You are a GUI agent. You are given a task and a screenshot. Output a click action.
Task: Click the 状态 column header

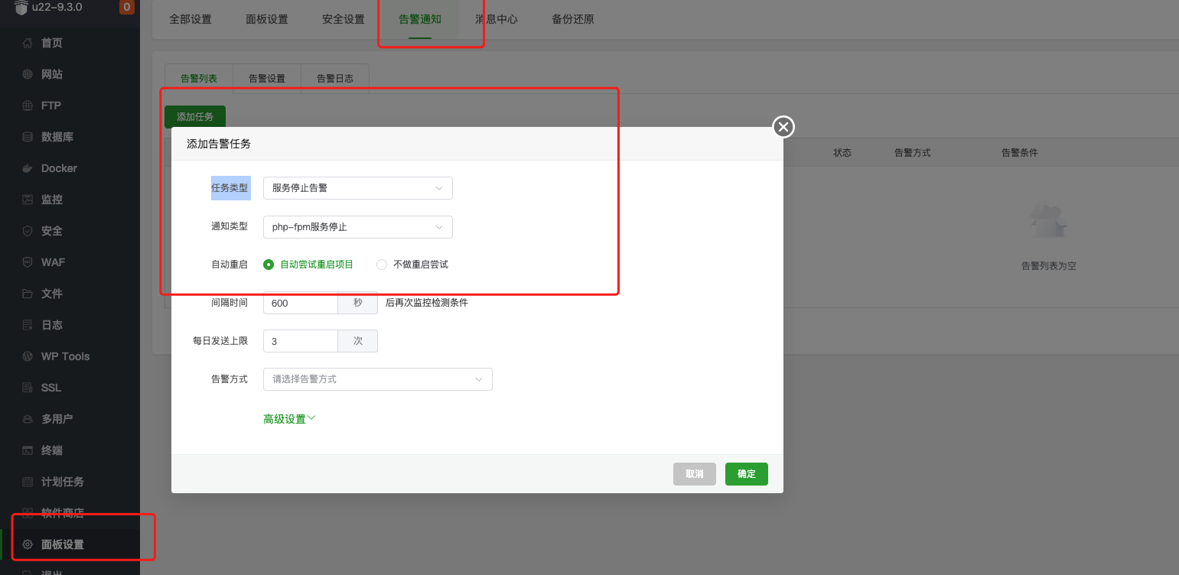pos(842,153)
